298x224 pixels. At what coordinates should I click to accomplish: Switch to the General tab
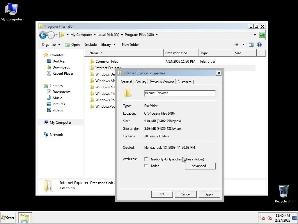pos(126,82)
